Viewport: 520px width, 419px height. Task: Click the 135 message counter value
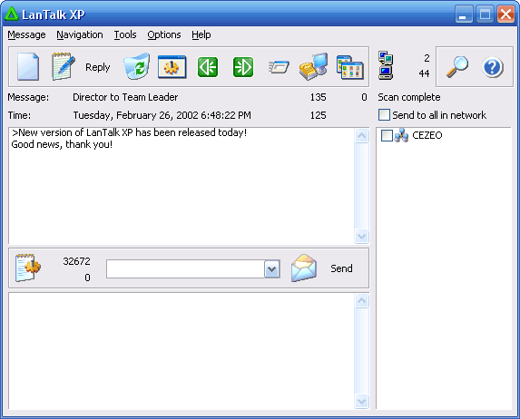pyautogui.click(x=318, y=97)
